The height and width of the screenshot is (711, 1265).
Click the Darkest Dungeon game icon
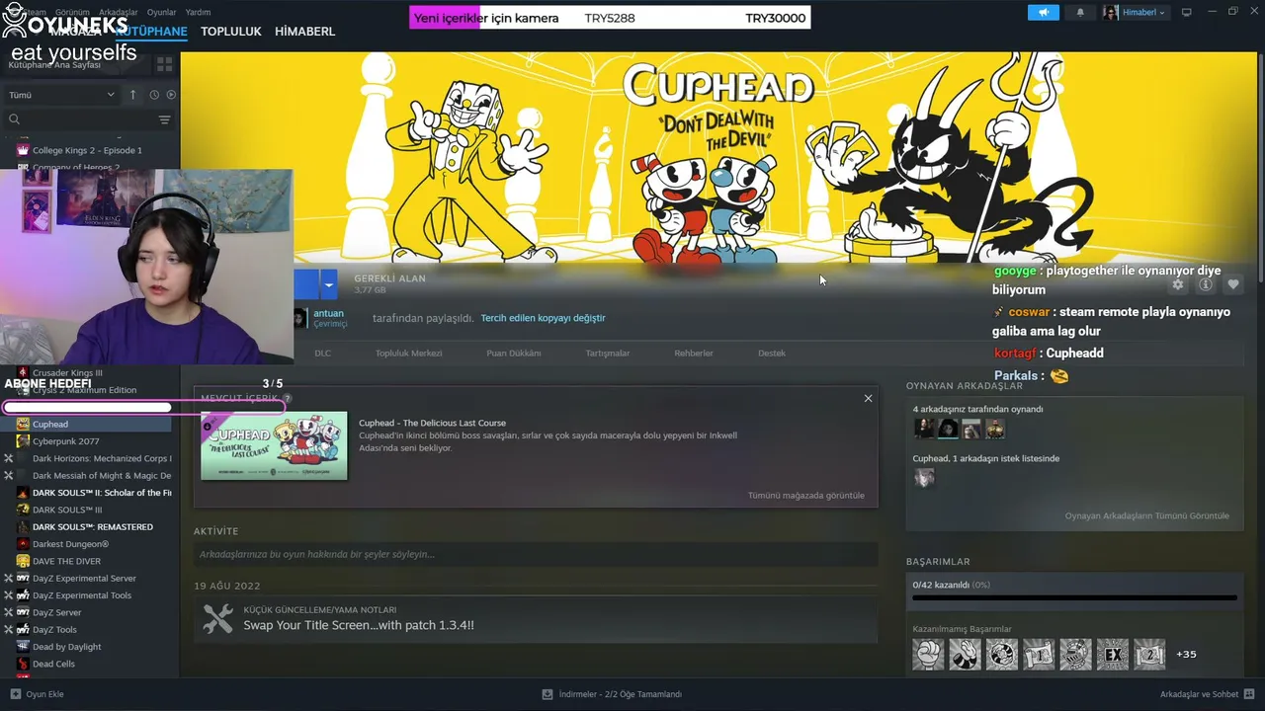pos(23,544)
